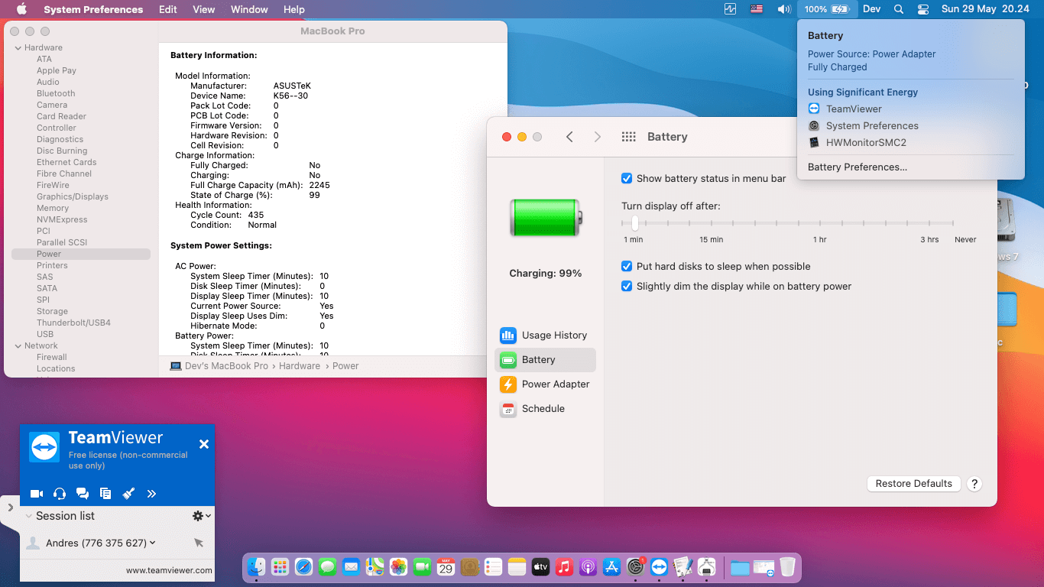Image resolution: width=1044 pixels, height=587 pixels.
Task: Click the headset audio icon in TeamViewer
Action: pos(60,494)
